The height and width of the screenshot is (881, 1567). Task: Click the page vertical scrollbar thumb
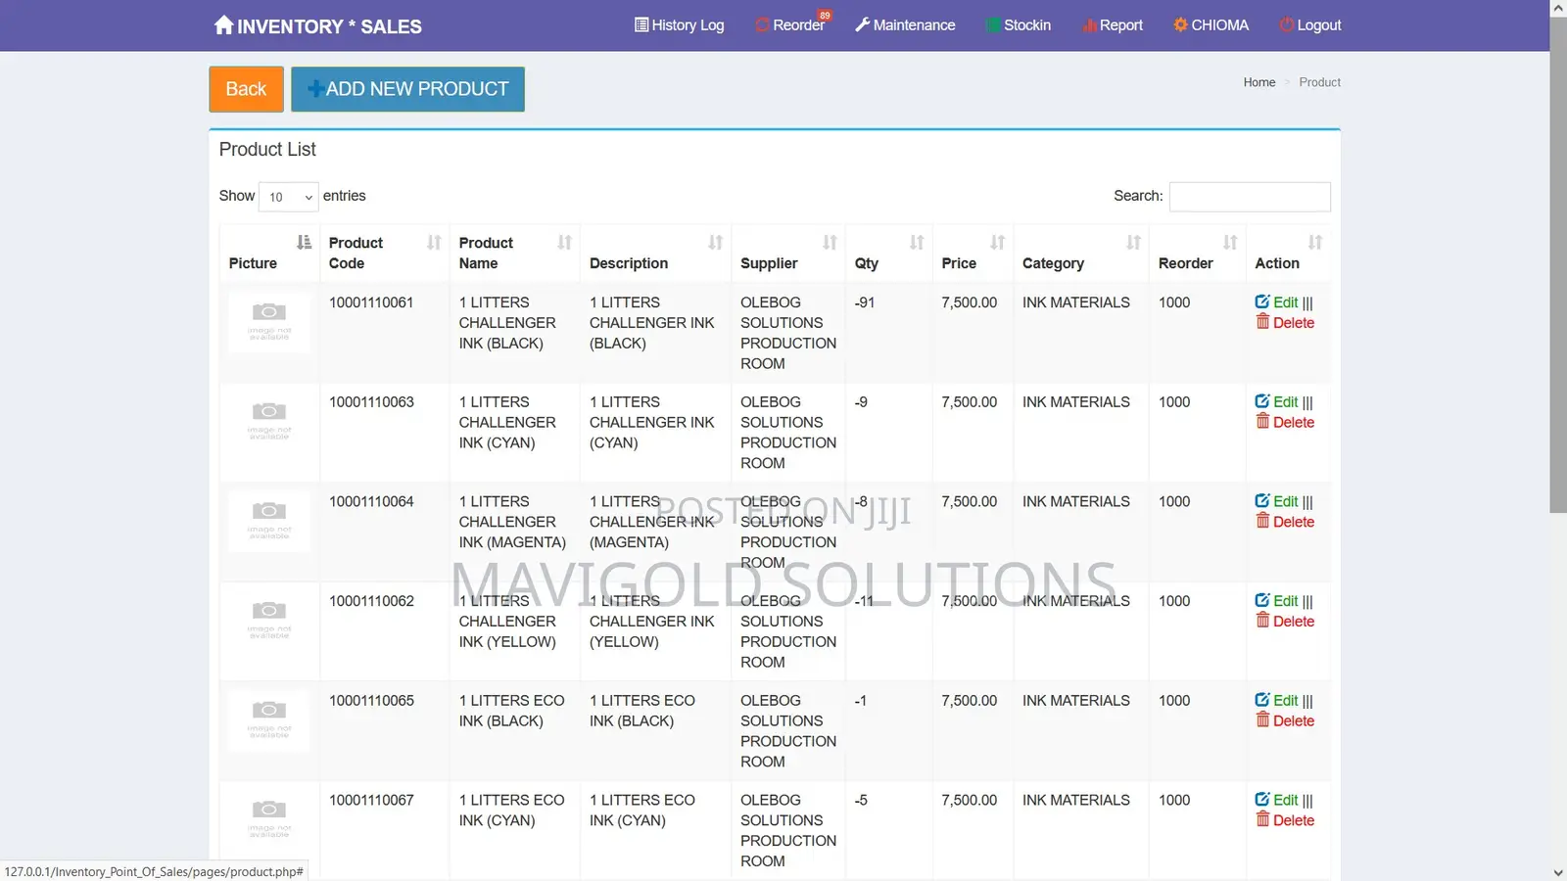point(1558,264)
